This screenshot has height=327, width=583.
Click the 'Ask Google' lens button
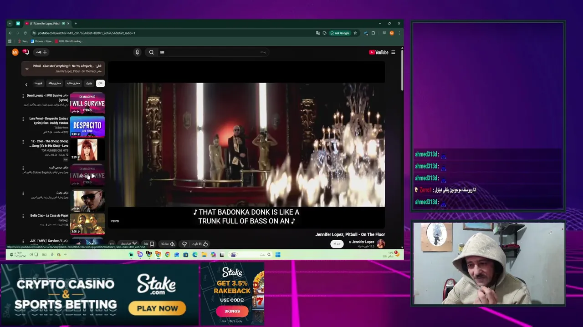pos(340,33)
